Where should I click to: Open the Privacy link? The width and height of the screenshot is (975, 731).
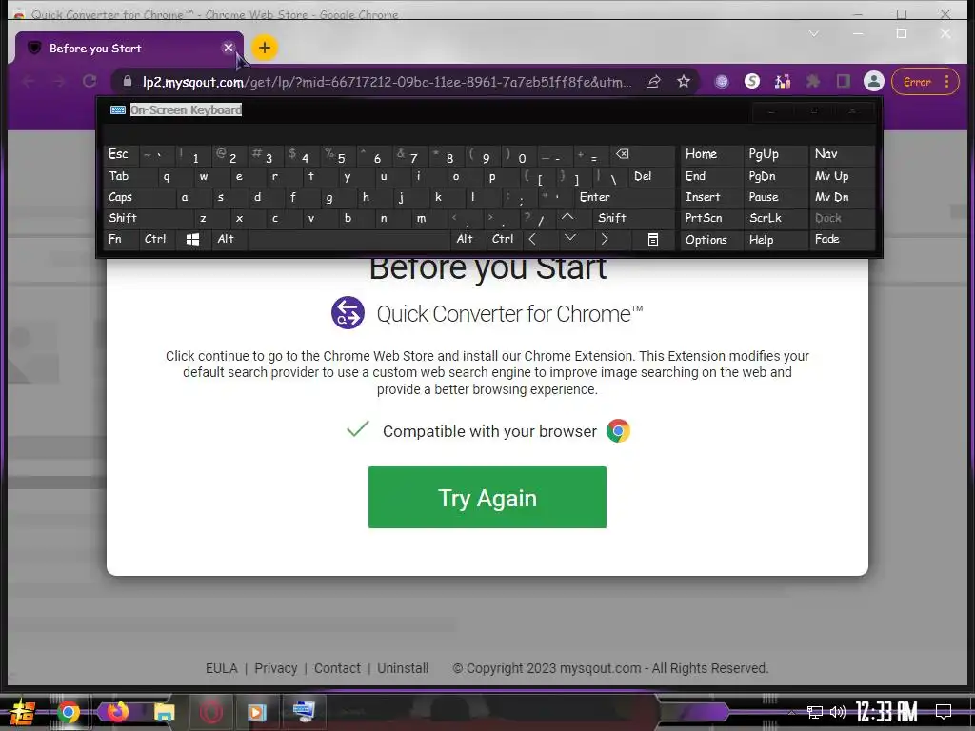(x=275, y=668)
